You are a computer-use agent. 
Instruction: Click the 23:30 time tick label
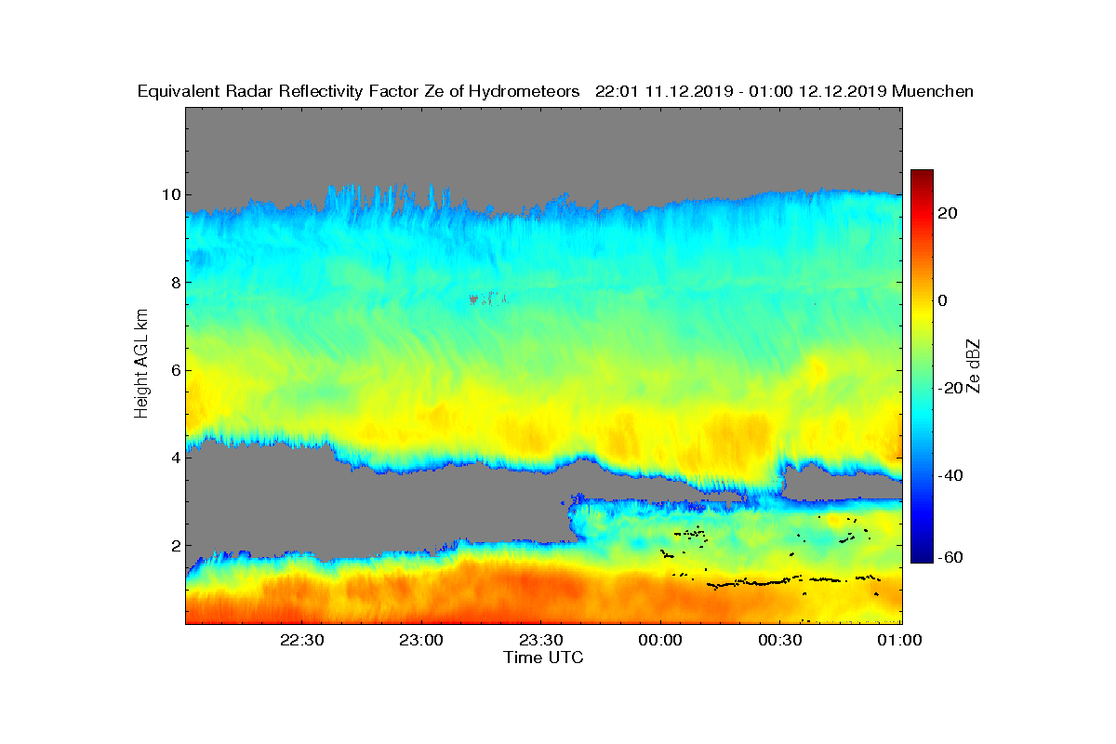tap(541, 640)
